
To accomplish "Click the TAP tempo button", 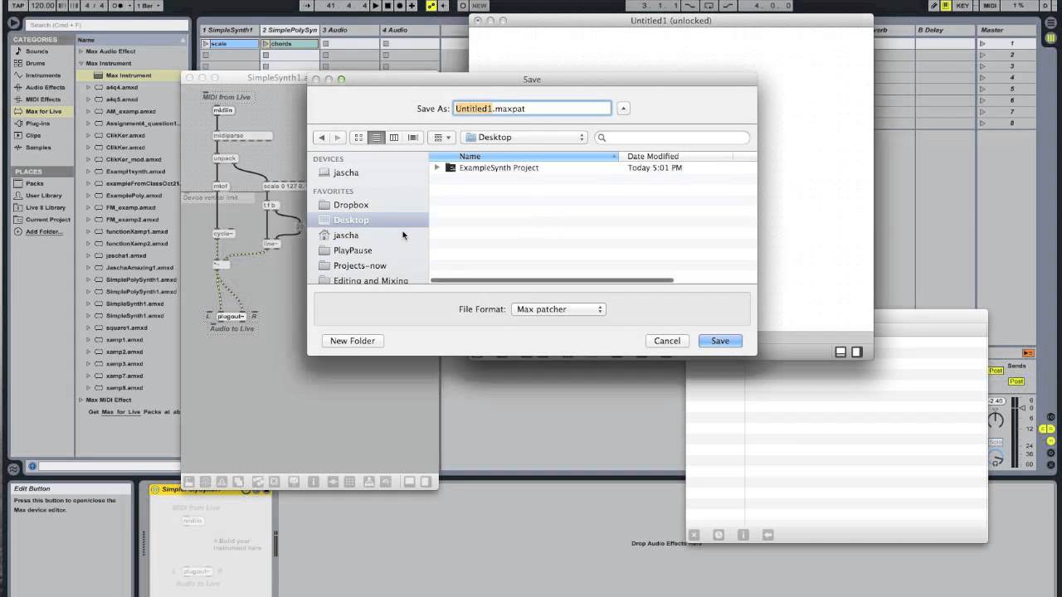I will pos(18,6).
